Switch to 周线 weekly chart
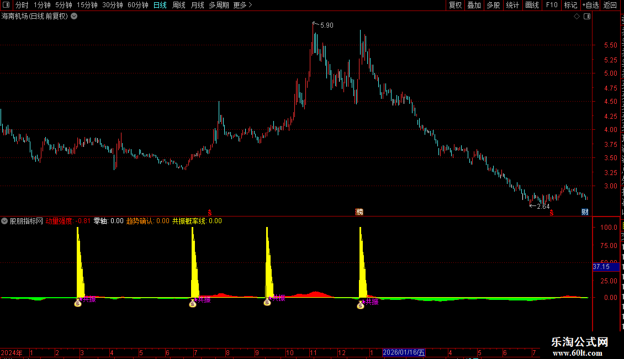624x359 pixels. click(x=179, y=5)
